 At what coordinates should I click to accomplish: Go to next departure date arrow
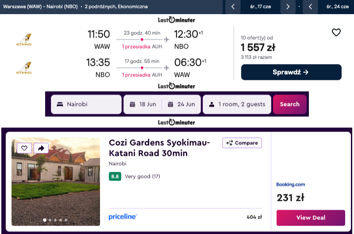coord(288,7)
